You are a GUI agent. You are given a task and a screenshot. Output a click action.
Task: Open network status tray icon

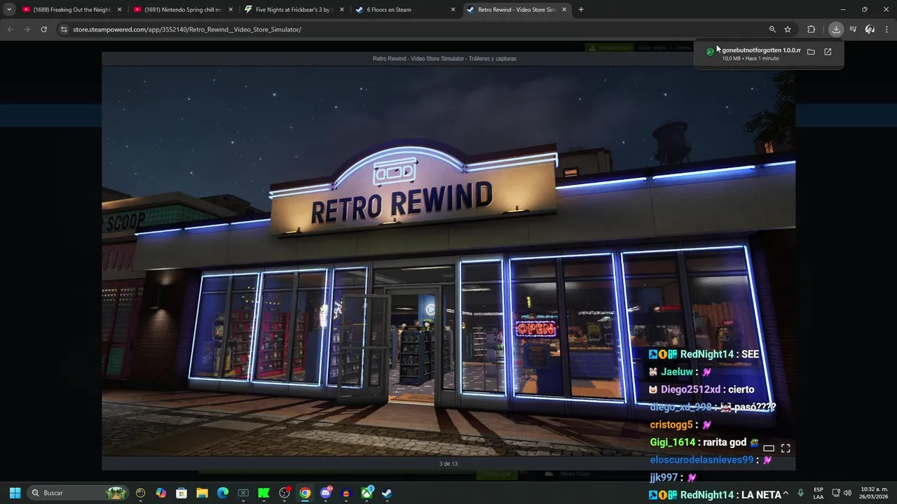pyautogui.click(x=836, y=493)
